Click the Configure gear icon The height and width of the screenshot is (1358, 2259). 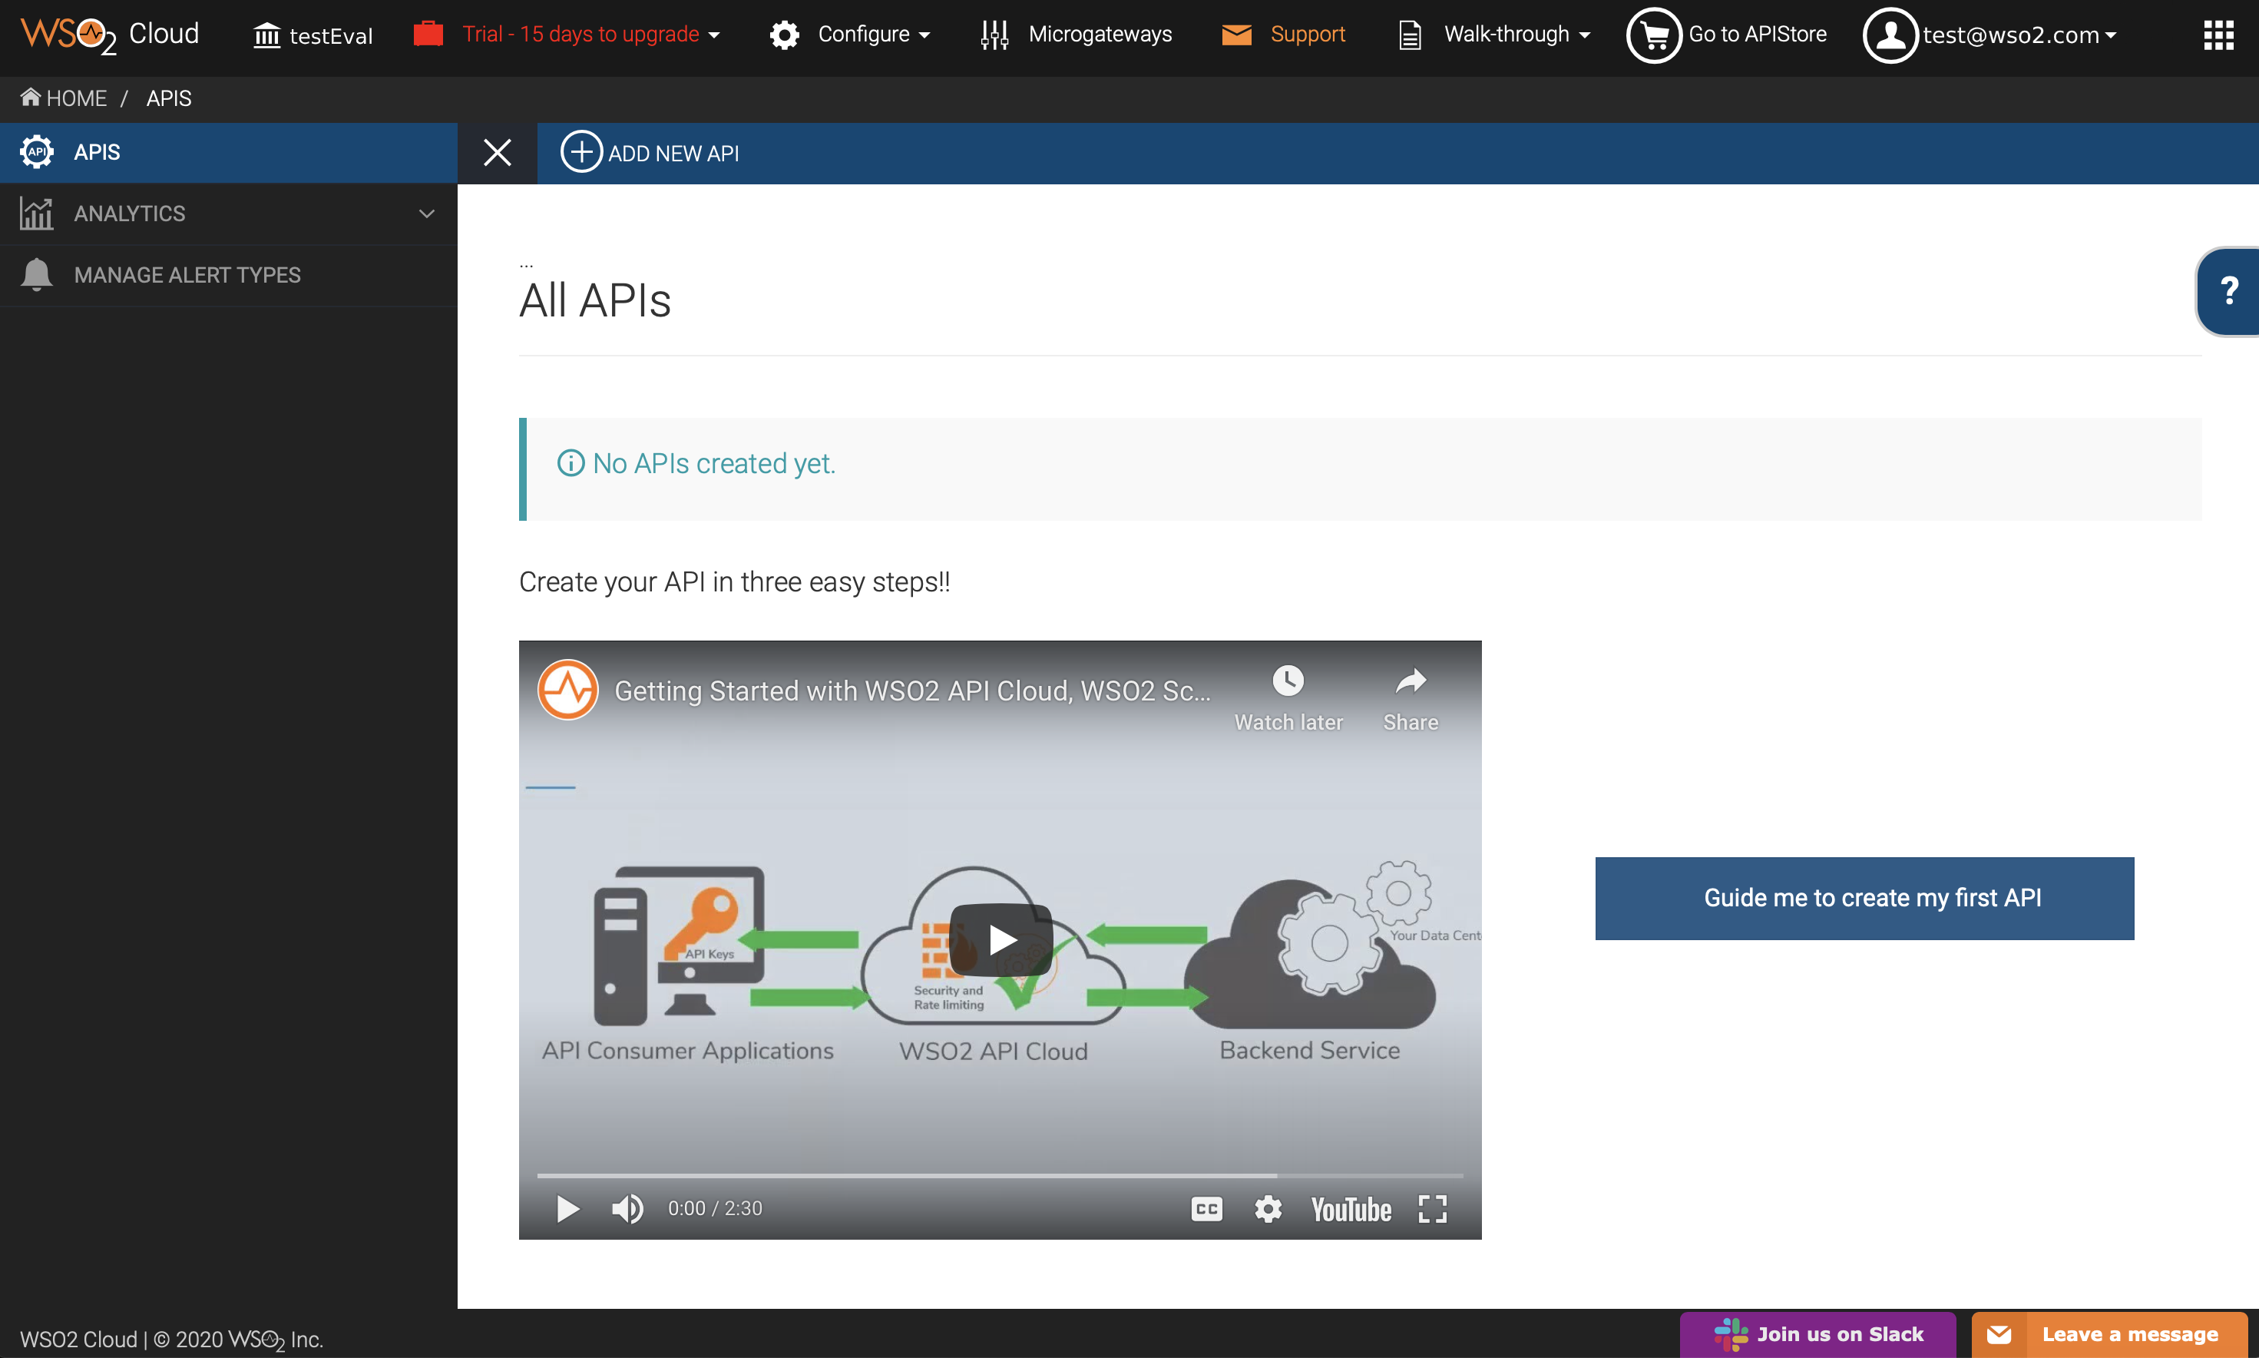pyautogui.click(x=784, y=35)
